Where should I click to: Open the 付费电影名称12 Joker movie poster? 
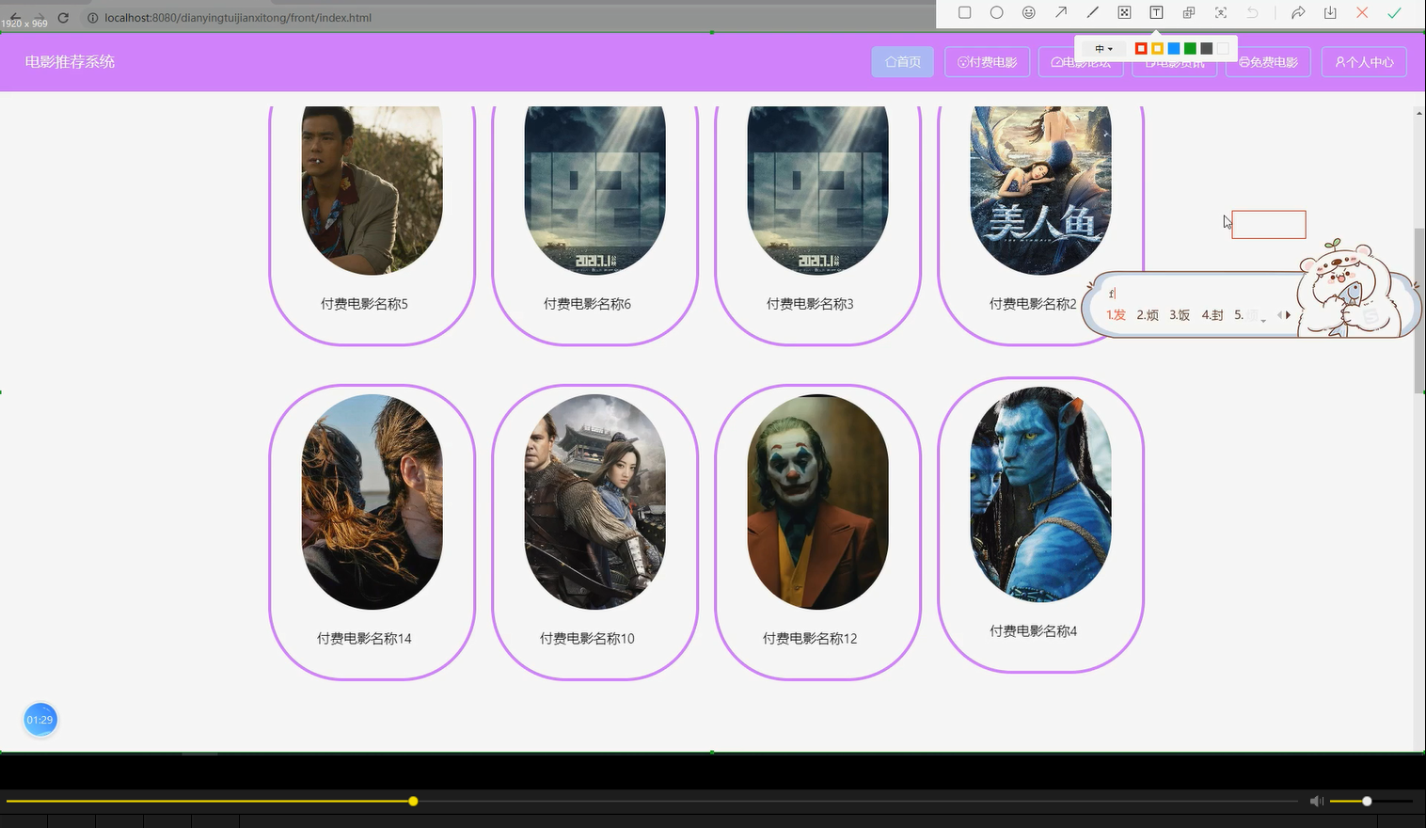point(816,500)
